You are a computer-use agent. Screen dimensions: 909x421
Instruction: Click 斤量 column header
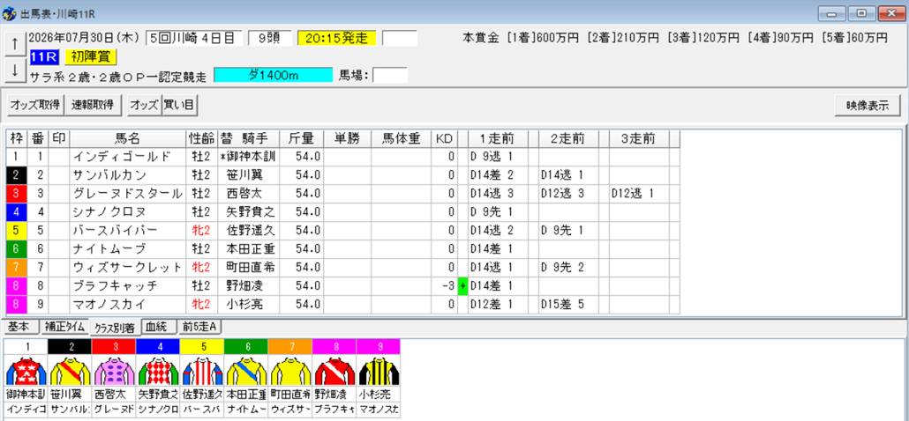(302, 139)
